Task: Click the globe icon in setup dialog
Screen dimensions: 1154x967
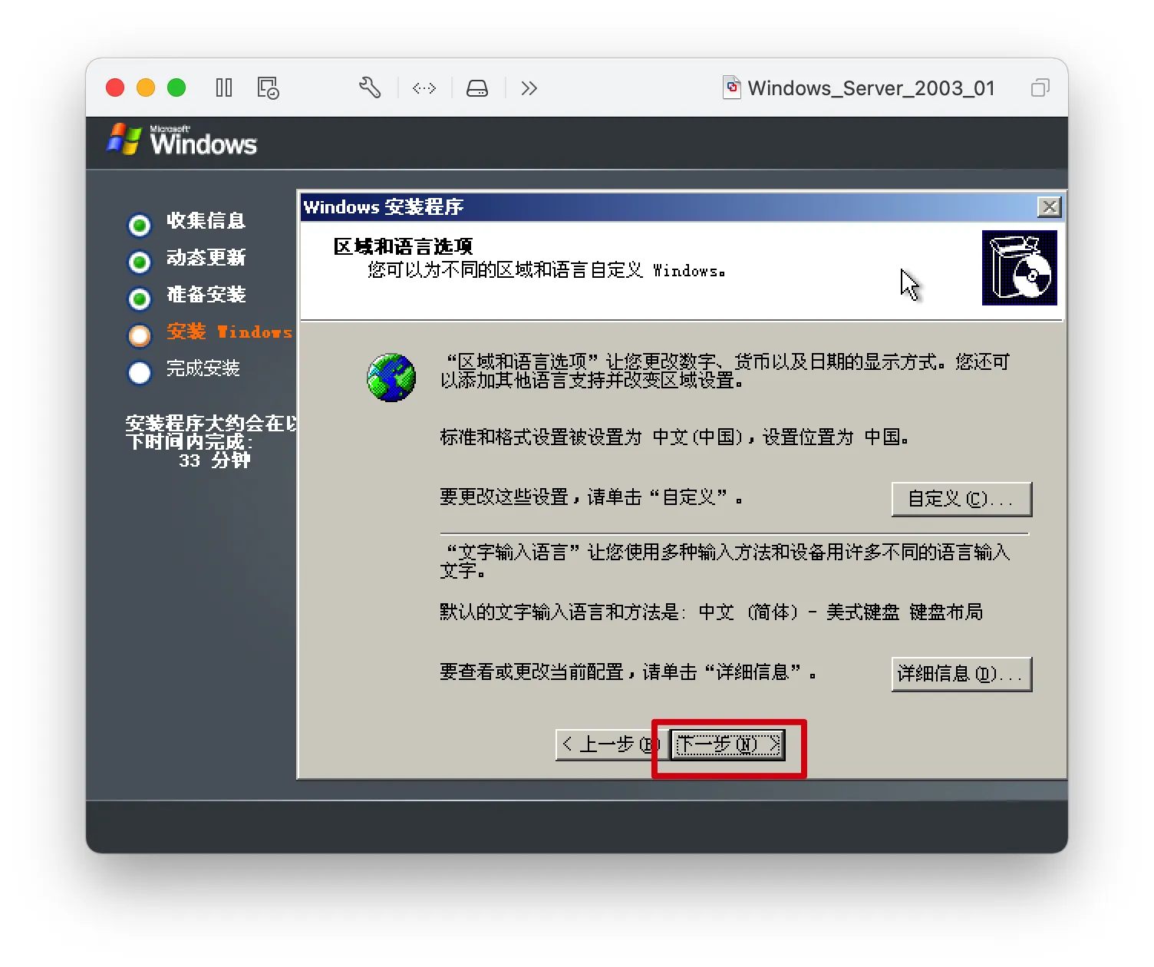Action: (x=391, y=378)
